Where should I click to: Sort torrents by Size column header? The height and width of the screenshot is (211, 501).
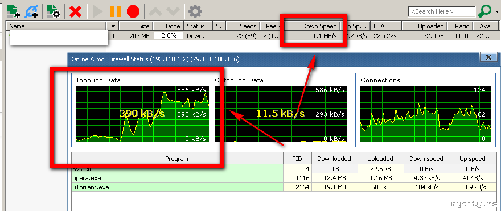click(x=136, y=26)
